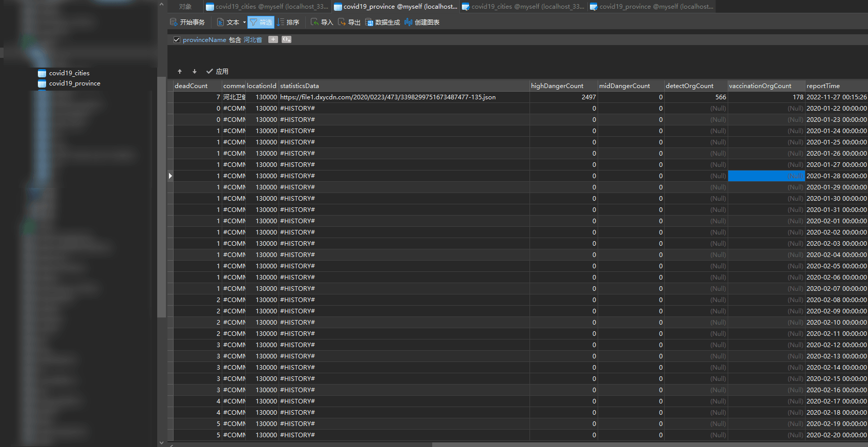The width and height of the screenshot is (868, 447).
Task: Click the current-row indicator arrow
Action: coord(171,176)
